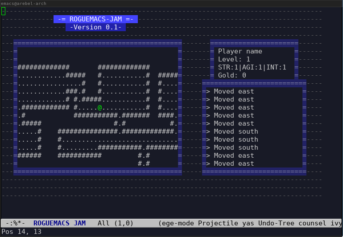Click the -Version 0.1- label
Screen dimensions: 343x237
(x=95, y=27)
